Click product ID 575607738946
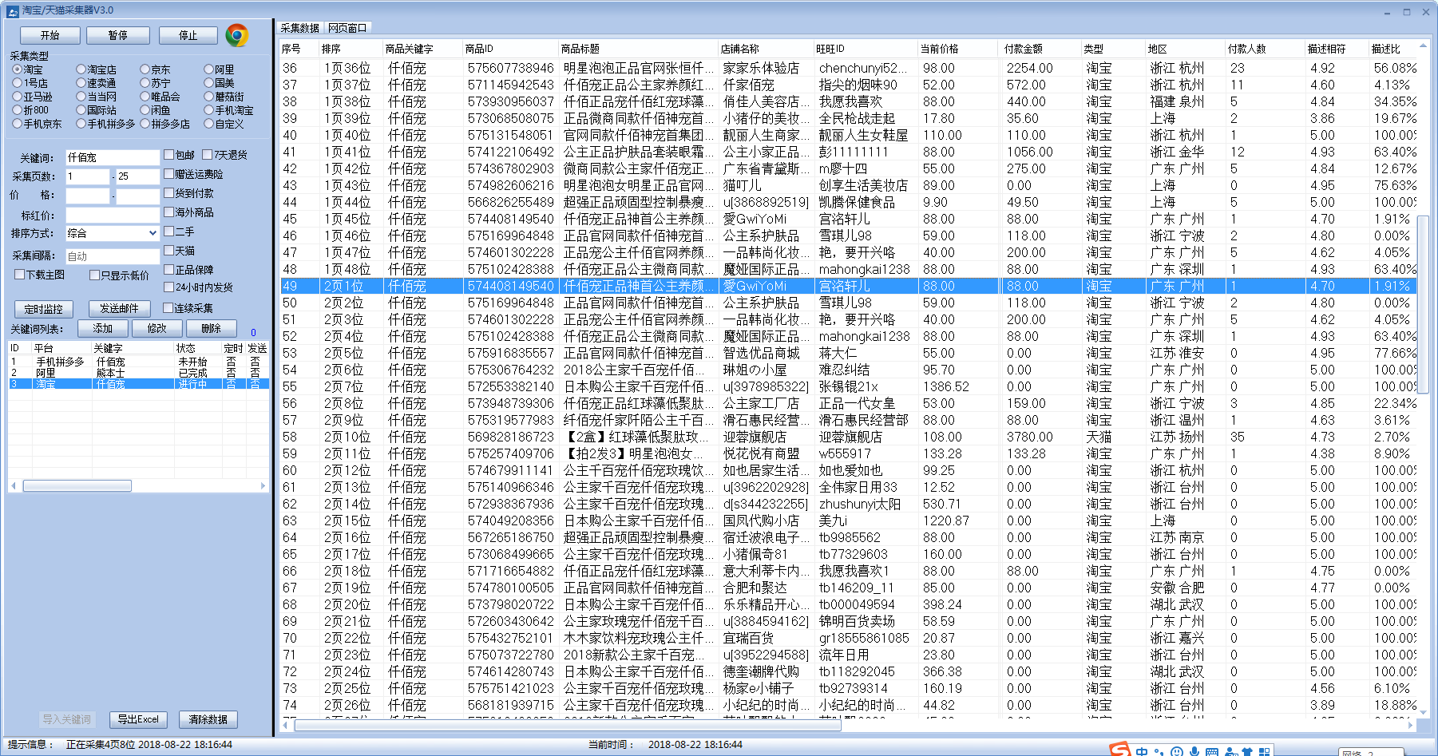This screenshot has width=1438, height=756. (x=511, y=68)
